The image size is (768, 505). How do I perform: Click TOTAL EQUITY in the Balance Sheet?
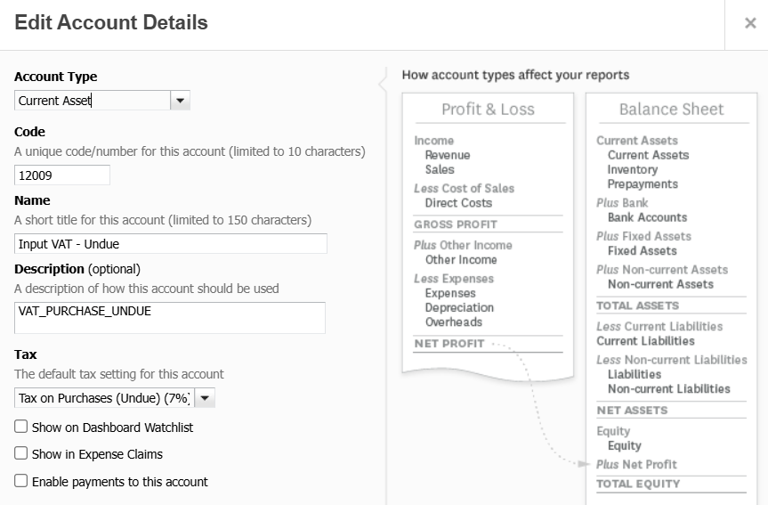(638, 484)
